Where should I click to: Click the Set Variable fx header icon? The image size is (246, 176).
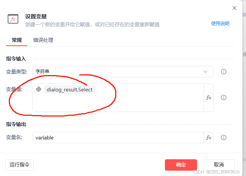point(13,19)
